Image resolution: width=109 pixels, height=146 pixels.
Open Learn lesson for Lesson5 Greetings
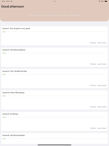[x=102, y=128]
